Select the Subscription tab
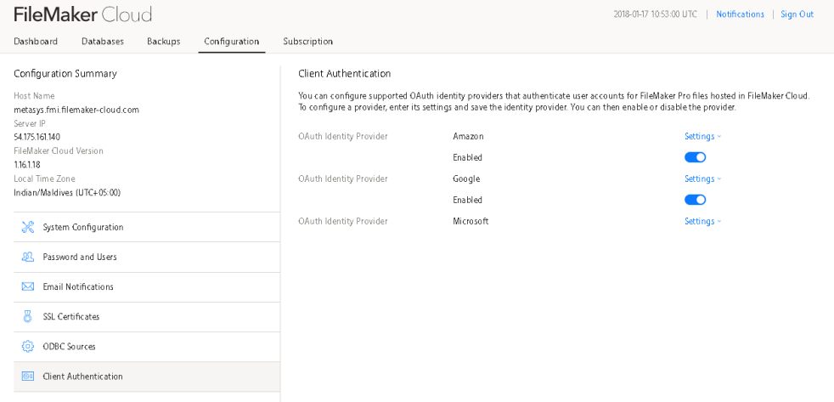 click(x=307, y=42)
